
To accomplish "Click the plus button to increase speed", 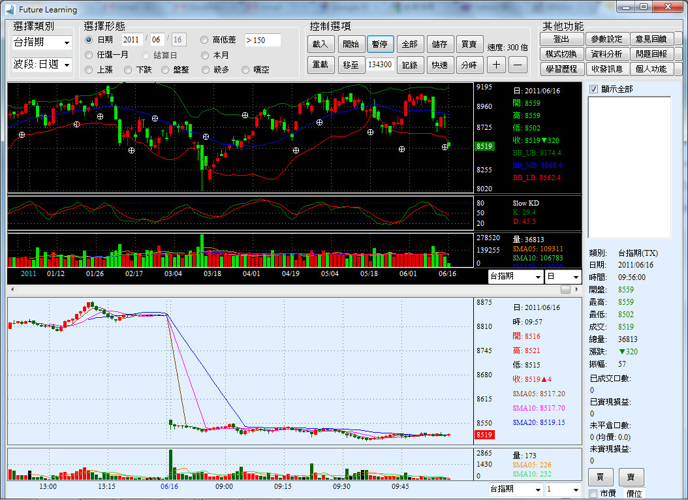I will click(x=496, y=65).
